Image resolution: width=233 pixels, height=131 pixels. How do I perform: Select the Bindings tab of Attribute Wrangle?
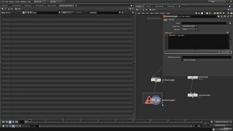pyautogui.click(x=171, y=20)
